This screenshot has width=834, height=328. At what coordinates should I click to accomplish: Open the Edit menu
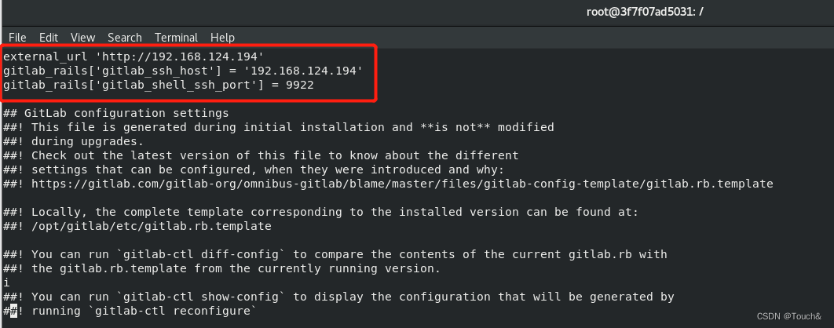coord(49,38)
